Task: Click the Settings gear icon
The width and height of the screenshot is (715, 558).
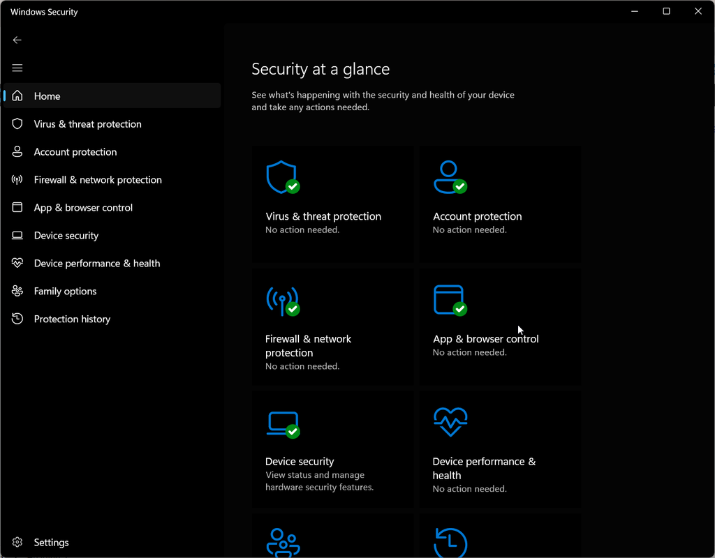Action: [17, 542]
